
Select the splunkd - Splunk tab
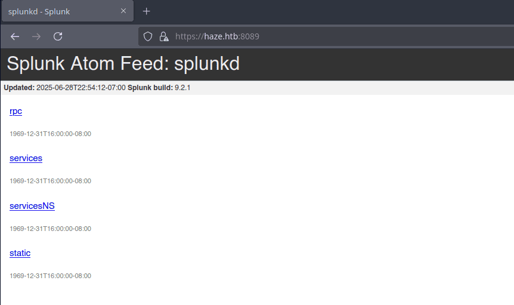click(60, 11)
